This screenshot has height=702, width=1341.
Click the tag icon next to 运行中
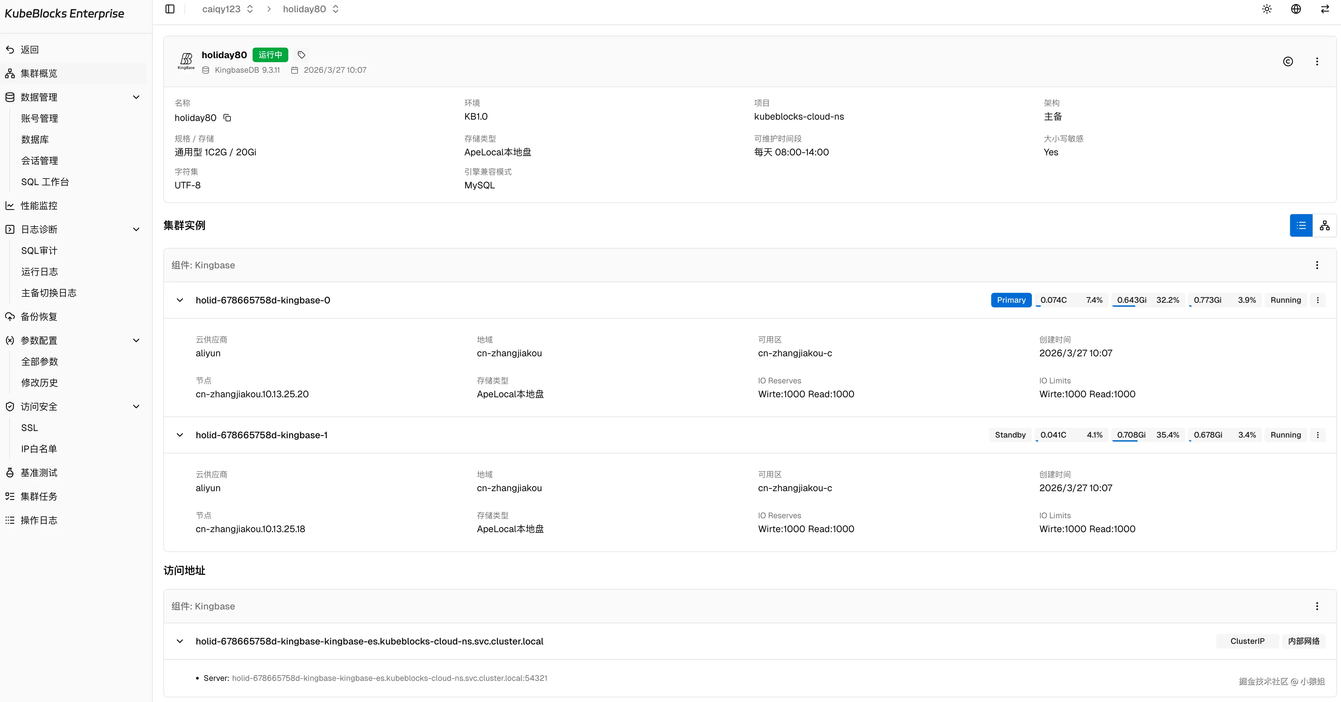(301, 55)
